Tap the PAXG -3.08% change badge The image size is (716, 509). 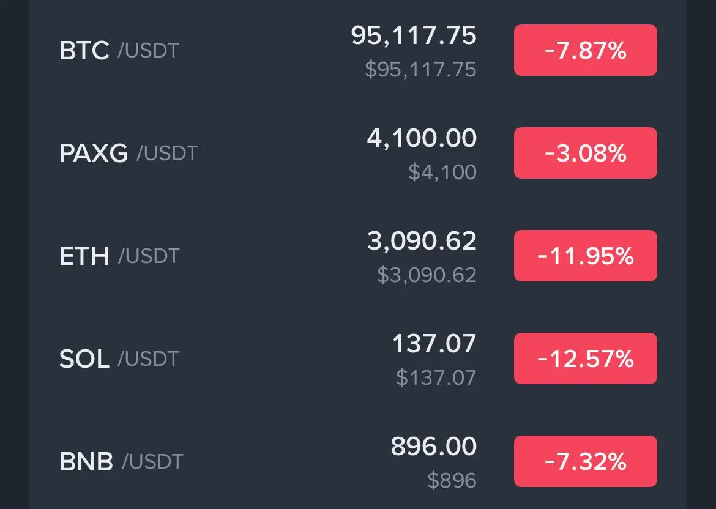point(585,153)
